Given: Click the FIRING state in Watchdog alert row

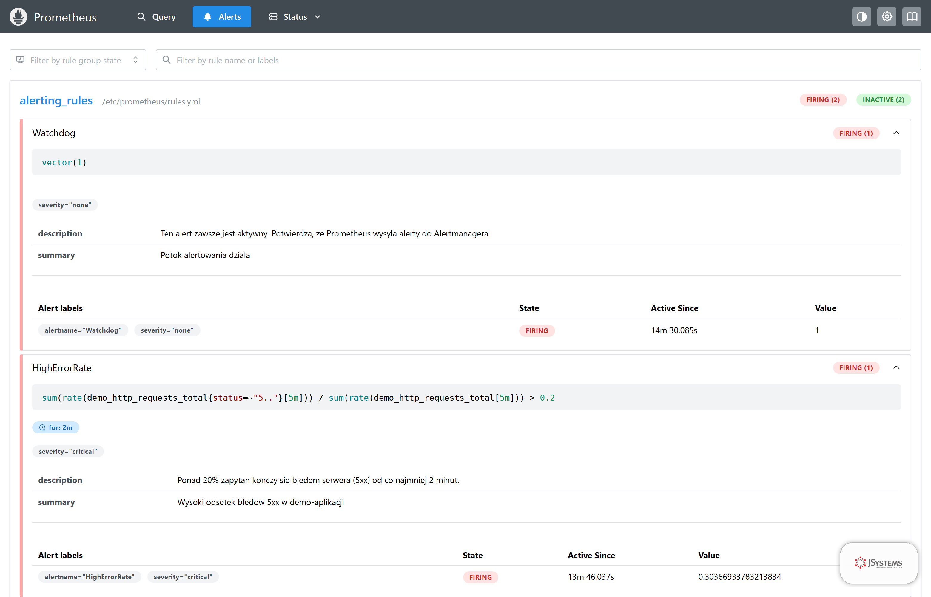Looking at the screenshot, I should [537, 331].
